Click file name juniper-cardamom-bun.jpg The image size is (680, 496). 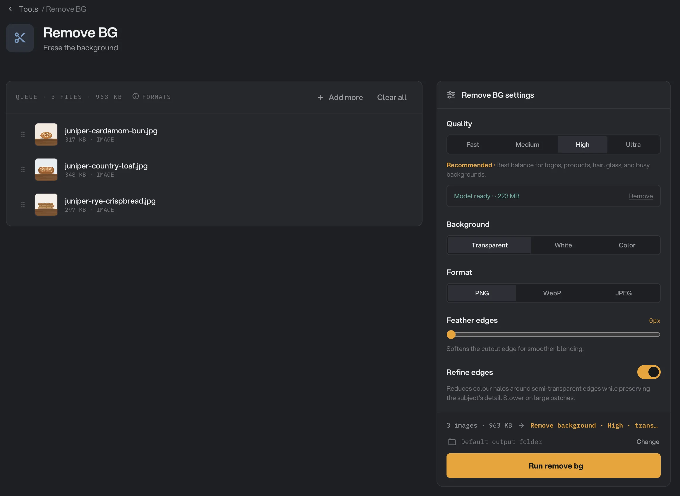click(111, 131)
